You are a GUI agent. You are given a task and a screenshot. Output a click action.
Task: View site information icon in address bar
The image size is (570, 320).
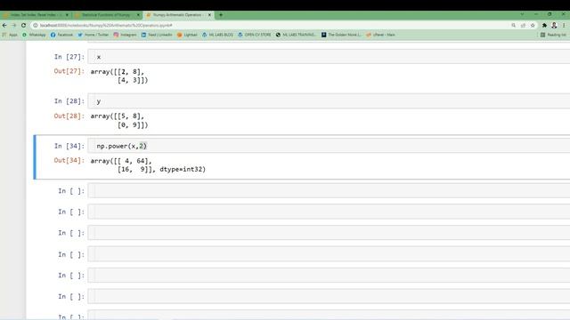pos(36,26)
